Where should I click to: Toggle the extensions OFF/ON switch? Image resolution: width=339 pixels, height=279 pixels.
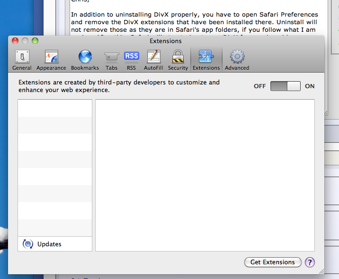click(x=285, y=86)
